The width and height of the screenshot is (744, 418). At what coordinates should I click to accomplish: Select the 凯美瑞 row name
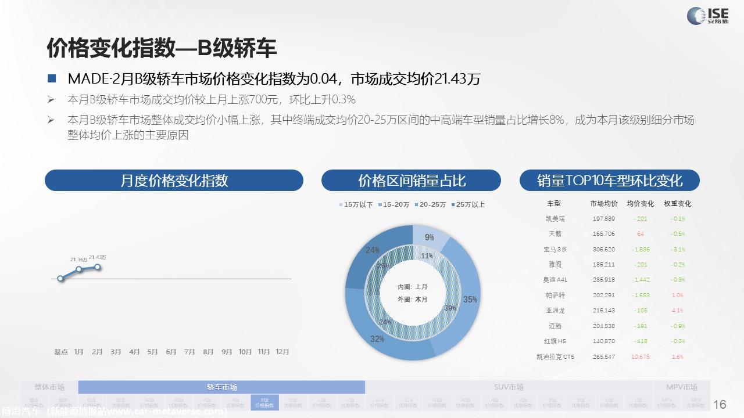(x=555, y=219)
